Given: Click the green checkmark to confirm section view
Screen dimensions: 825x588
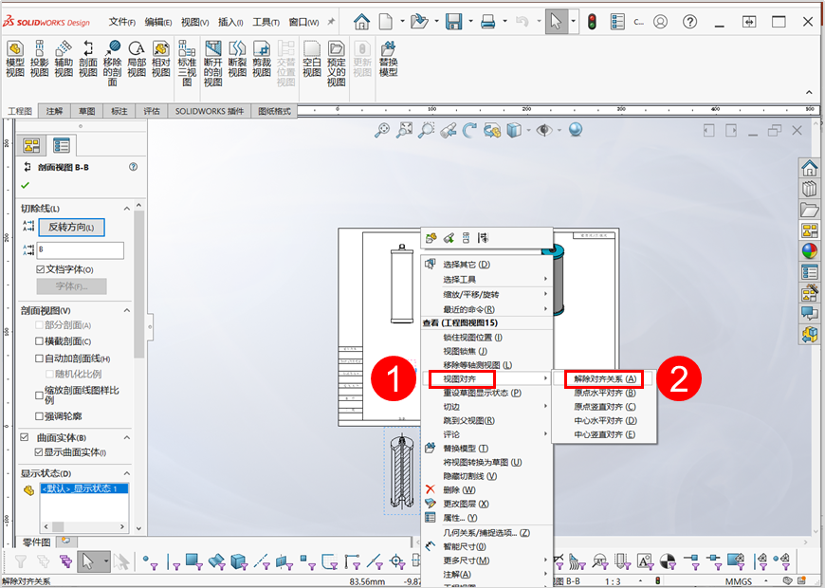Looking at the screenshot, I should coord(26,185).
